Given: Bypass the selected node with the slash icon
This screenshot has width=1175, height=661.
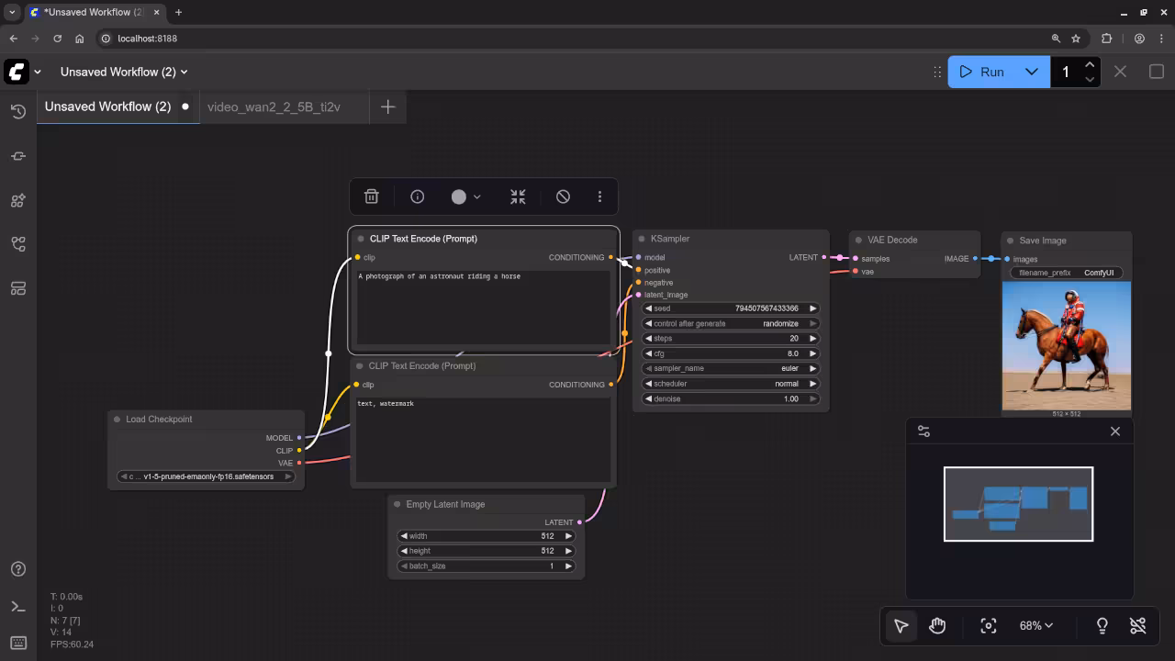Looking at the screenshot, I should (563, 196).
